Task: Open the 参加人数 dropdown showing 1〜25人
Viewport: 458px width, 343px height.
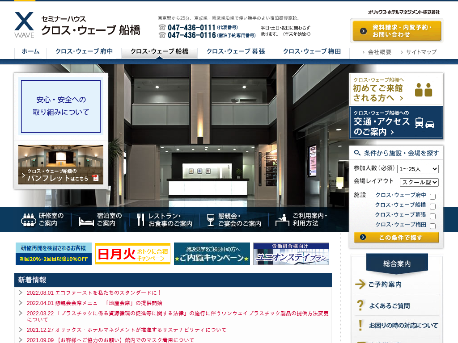Action: (418, 169)
